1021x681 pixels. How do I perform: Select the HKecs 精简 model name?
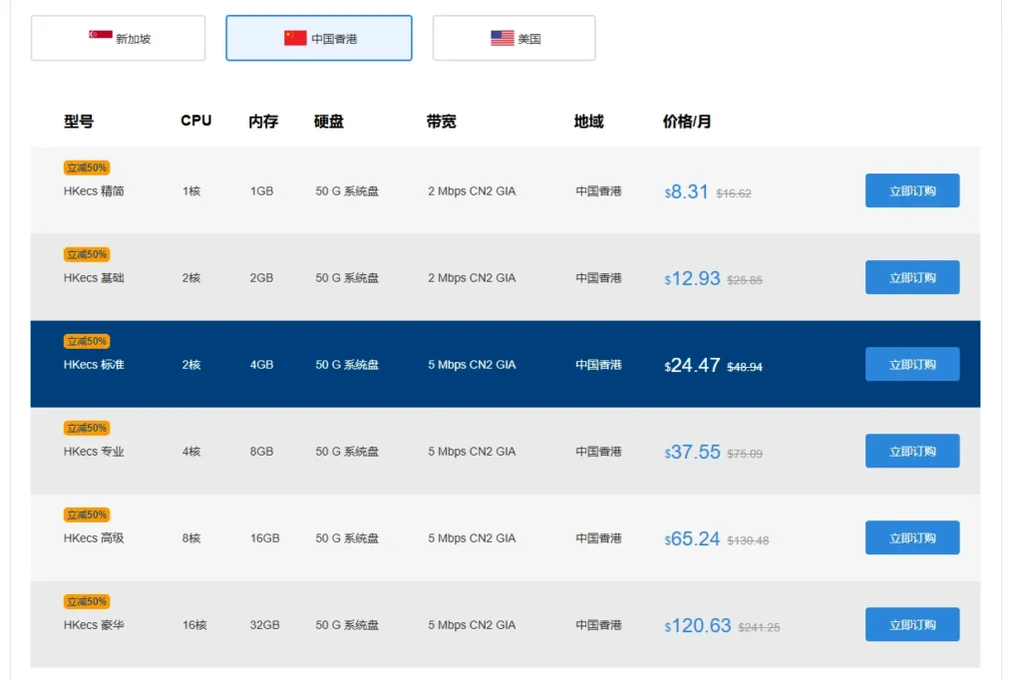[94, 191]
